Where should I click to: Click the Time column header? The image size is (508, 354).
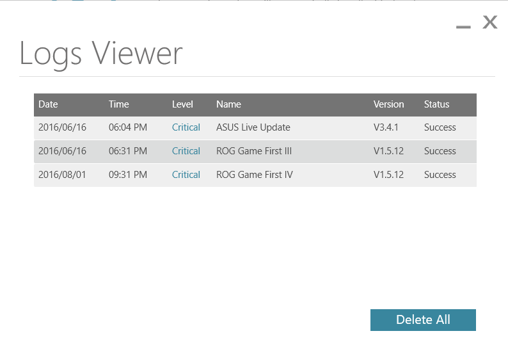[x=118, y=104]
